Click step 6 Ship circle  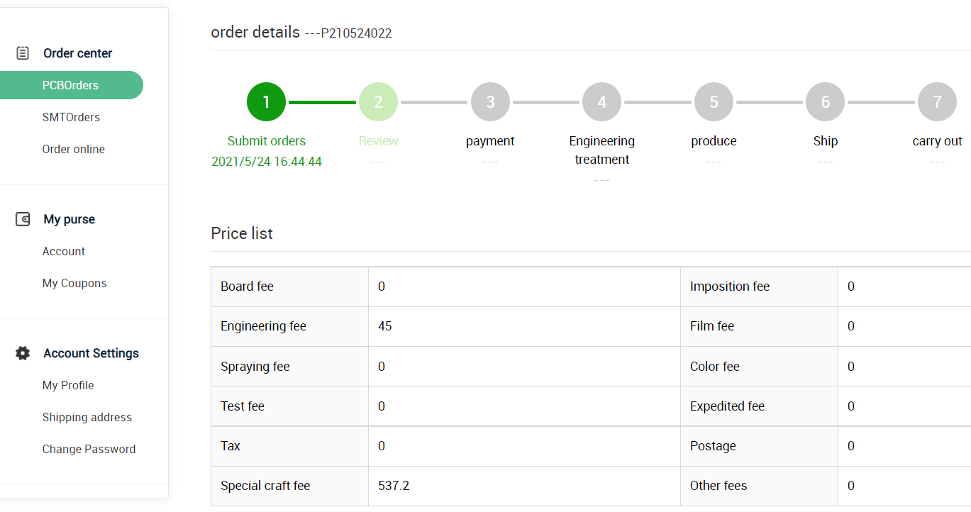coord(825,102)
